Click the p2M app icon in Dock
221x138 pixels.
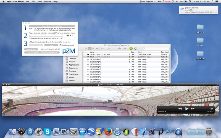(170, 132)
